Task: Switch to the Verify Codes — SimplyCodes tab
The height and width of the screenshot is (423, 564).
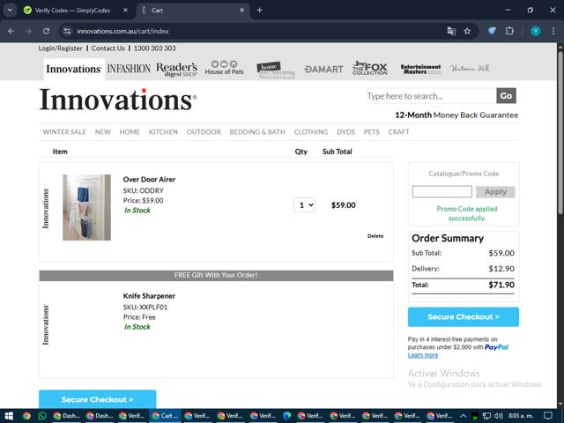Action: (72, 11)
